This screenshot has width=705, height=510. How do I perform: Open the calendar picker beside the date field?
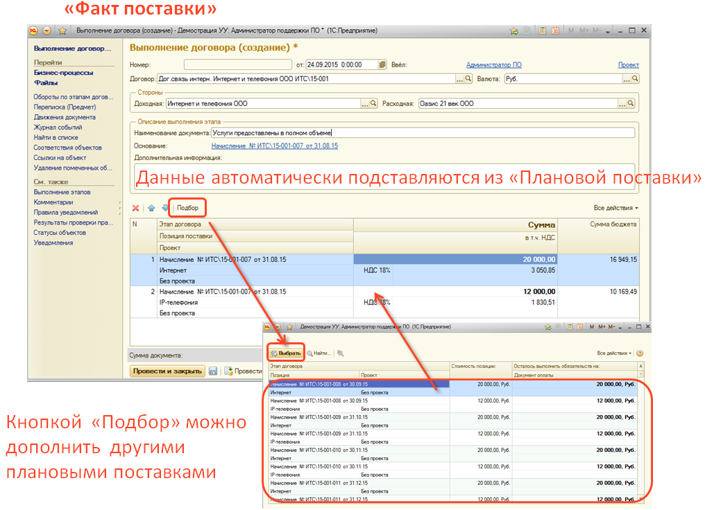pyautogui.click(x=382, y=65)
